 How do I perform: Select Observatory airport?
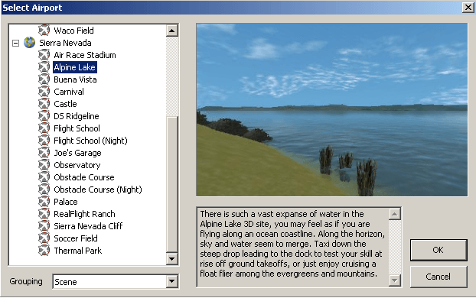tap(77, 165)
